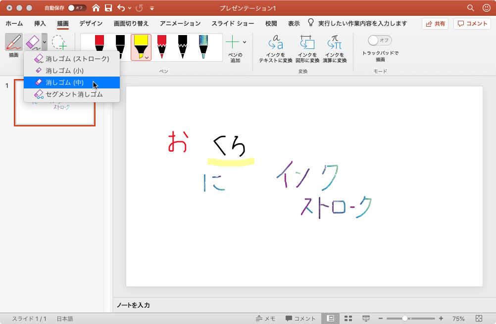Select the galaxy glitter pen
This screenshot has height=324, width=496.
tap(203, 46)
